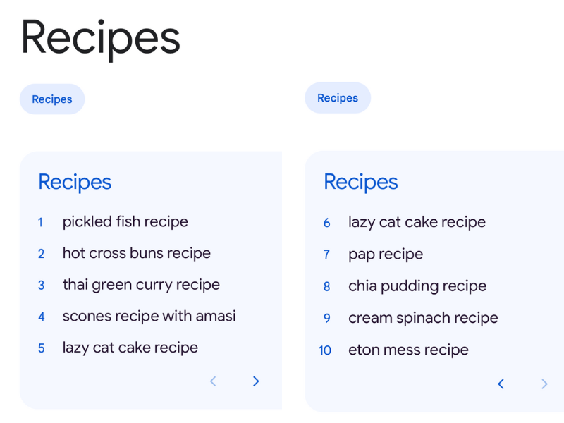Viewport: 564px width, 423px height.
Task: Click cream spinach recipe
Action: (423, 318)
